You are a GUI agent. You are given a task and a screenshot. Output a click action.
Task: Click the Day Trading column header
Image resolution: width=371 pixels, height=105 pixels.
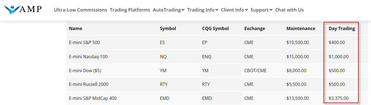click(x=342, y=28)
